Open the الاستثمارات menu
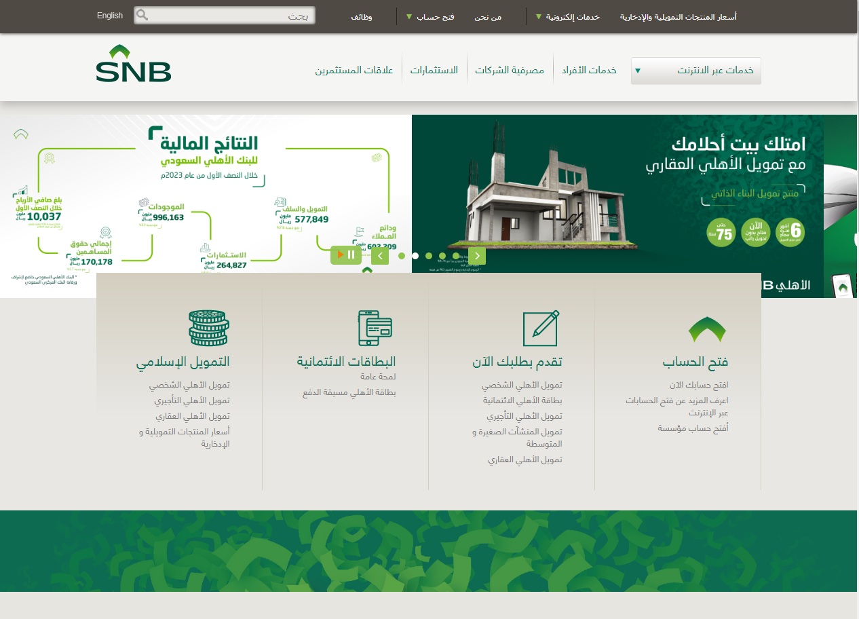Screen dimensions: 859x619 434,71
